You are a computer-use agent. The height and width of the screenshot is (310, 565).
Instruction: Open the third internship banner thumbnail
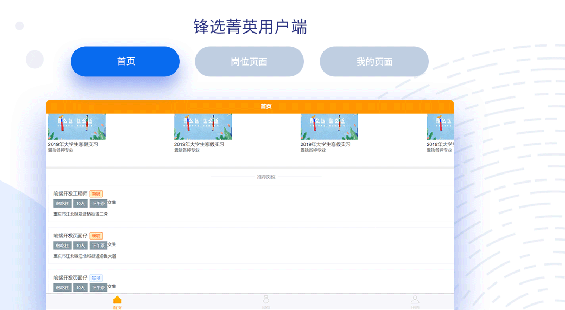tap(329, 127)
